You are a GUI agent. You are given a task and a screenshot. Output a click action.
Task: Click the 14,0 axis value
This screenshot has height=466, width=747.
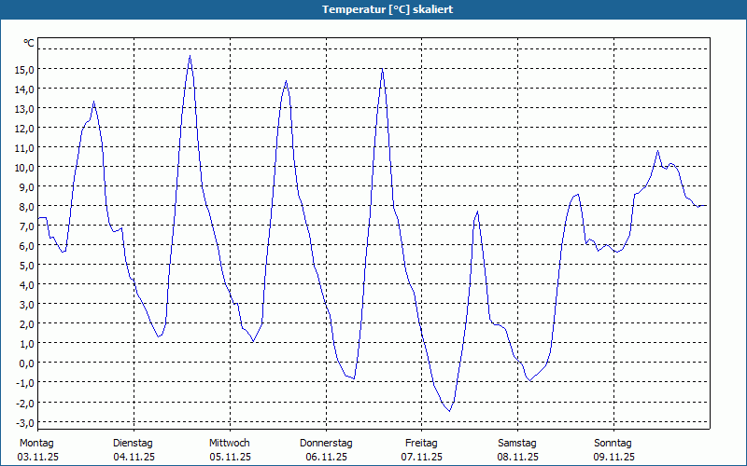24,89
